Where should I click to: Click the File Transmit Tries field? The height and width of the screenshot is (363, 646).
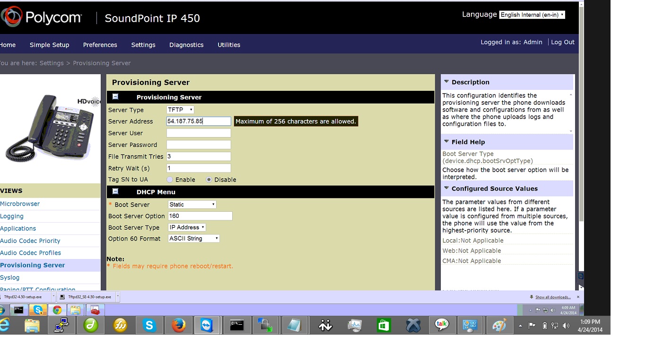click(x=199, y=156)
